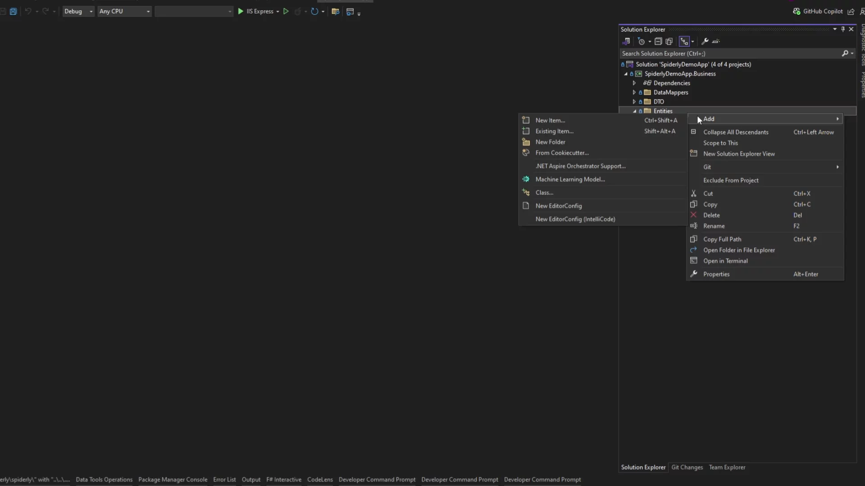Click the Pending Changes Filter clock icon
Image resolution: width=865 pixels, height=486 pixels.
pos(642,41)
